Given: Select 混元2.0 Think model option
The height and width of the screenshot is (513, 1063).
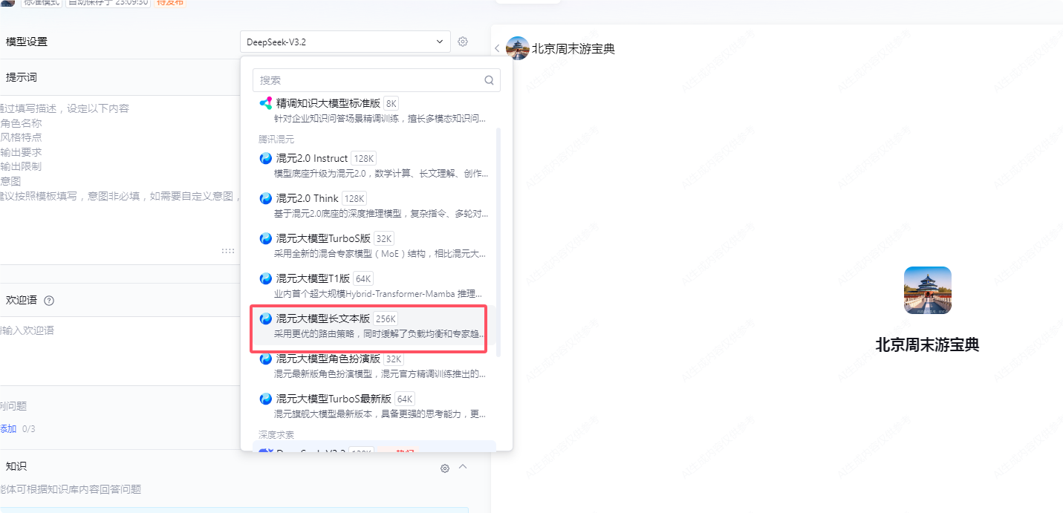Looking at the screenshot, I should click(x=374, y=206).
